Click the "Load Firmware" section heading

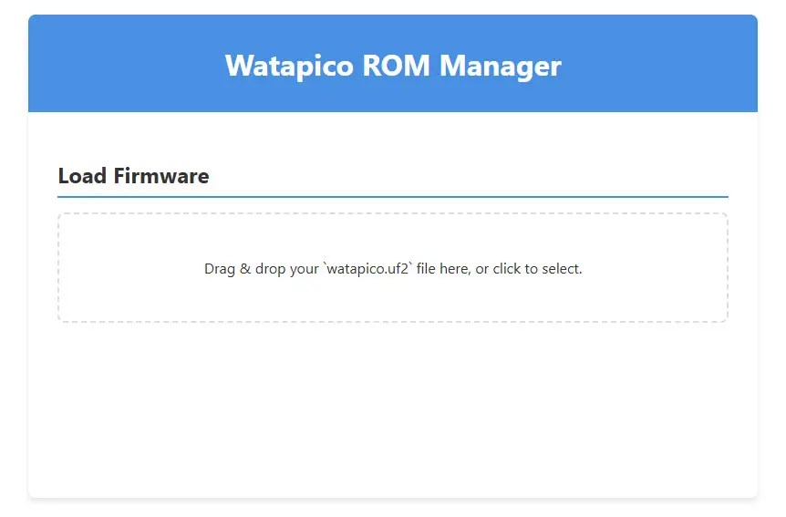133,176
